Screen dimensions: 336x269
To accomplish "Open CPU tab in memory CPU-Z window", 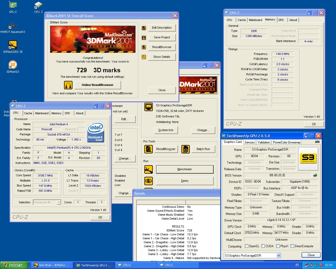I will pos(229,20).
